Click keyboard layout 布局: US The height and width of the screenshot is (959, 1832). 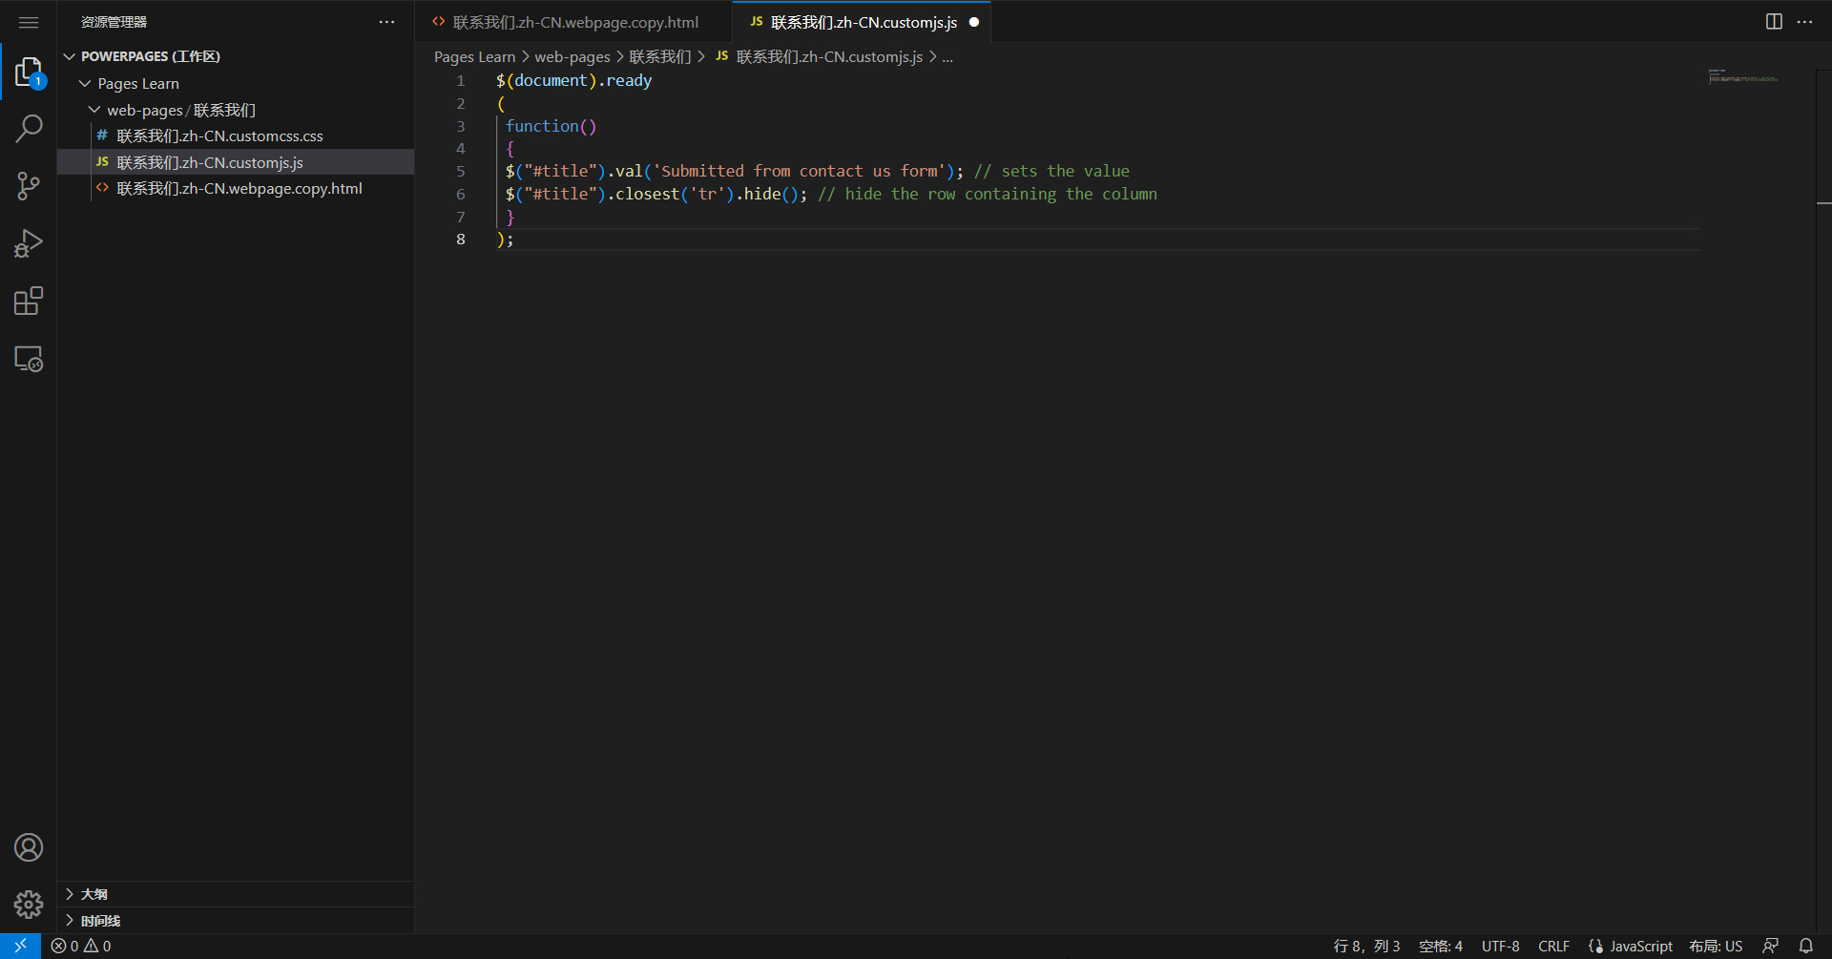pos(1716,946)
